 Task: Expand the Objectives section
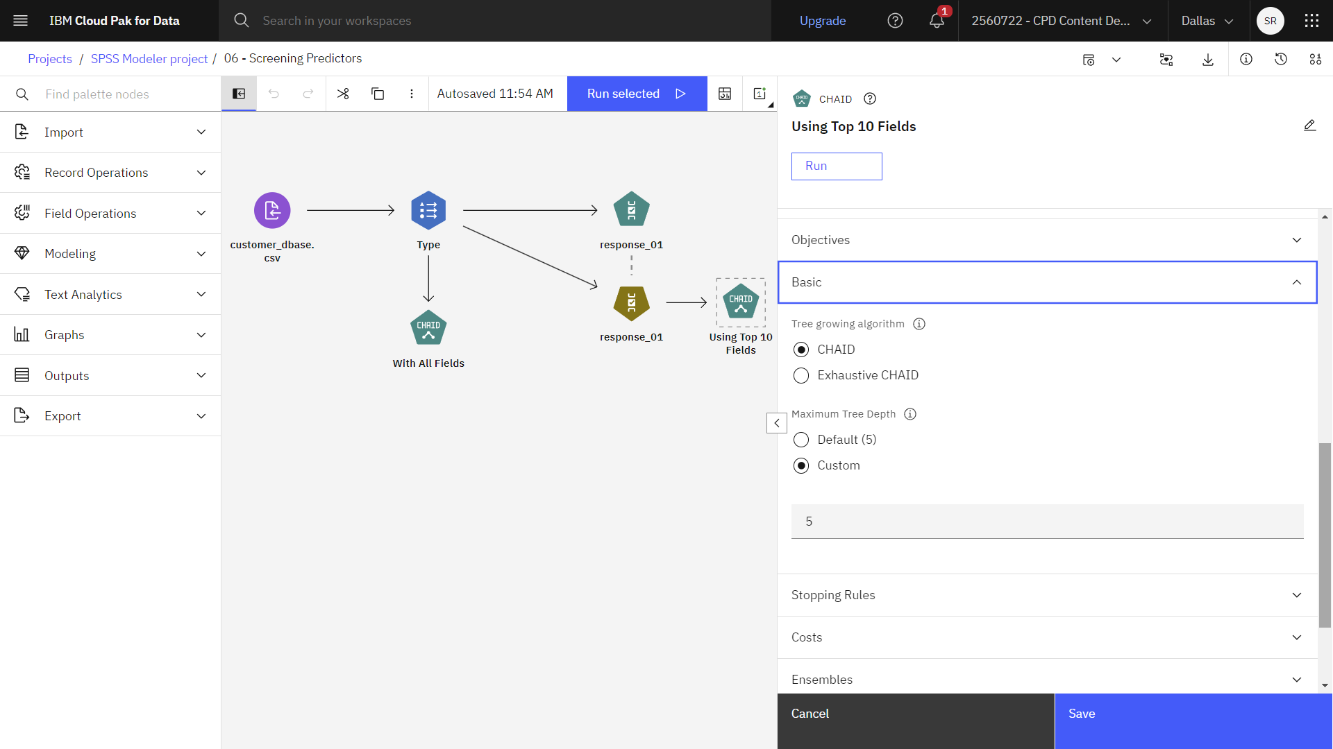click(1047, 240)
